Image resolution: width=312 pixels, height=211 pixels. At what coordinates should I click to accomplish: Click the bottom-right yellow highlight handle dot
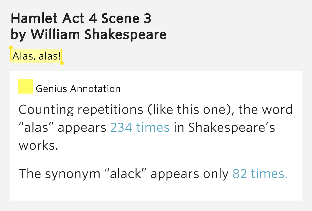click(x=62, y=63)
